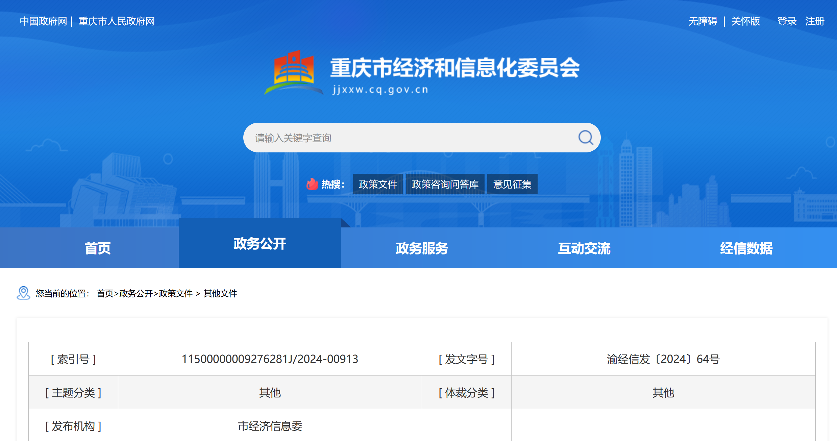Click the site title 重庆市经济和信息化委员会
This screenshot has height=441, width=837.
click(x=455, y=68)
